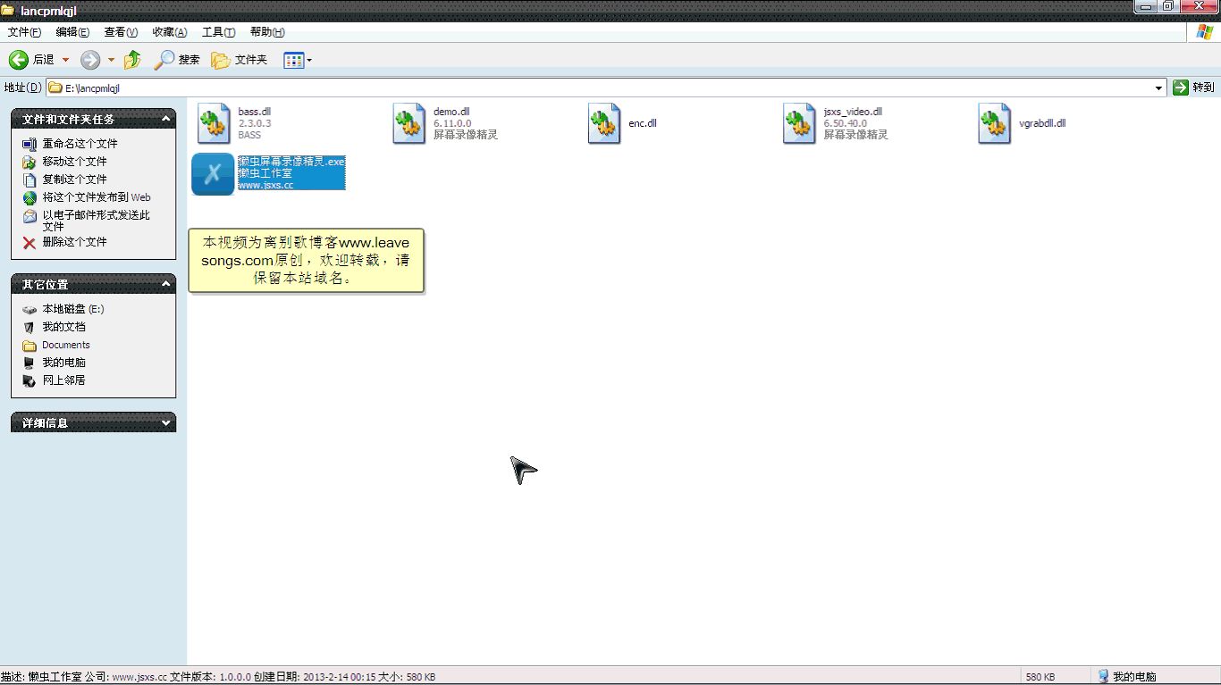
Task: Click the 580 KB status bar size
Action: click(1040, 677)
